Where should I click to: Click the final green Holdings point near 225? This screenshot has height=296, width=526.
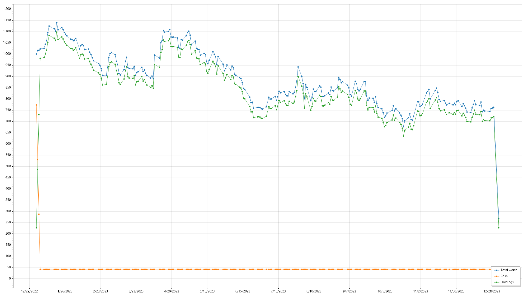point(499,228)
